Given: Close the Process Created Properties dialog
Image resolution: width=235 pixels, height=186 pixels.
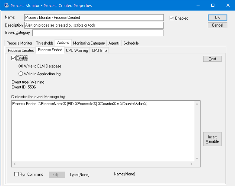Looking at the screenshot, I should pyautogui.click(x=228, y=5).
